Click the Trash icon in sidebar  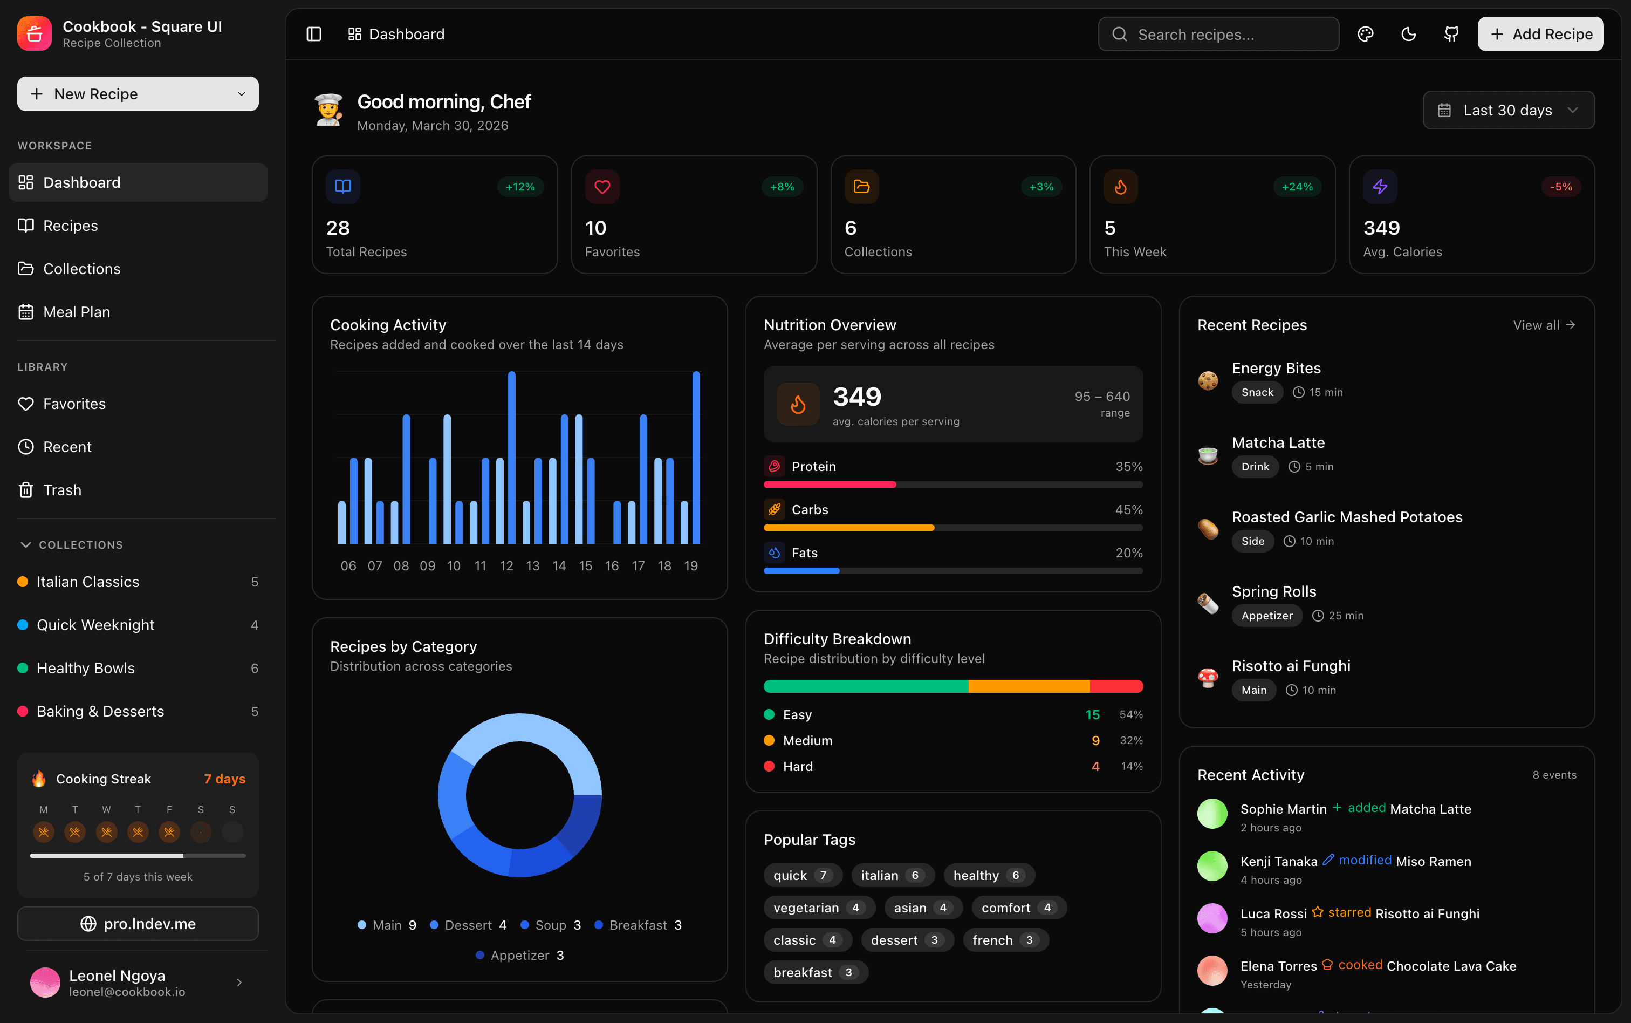tap(26, 490)
